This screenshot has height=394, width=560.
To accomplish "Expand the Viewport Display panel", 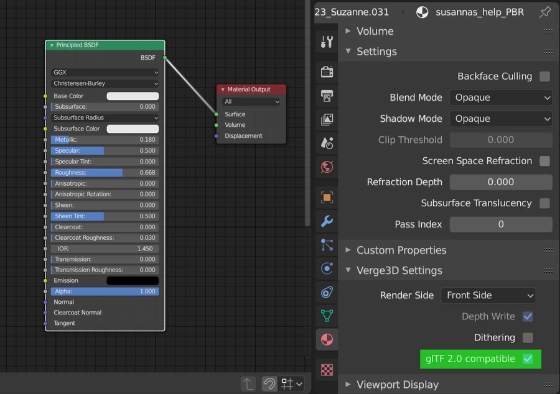I will (x=398, y=384).
